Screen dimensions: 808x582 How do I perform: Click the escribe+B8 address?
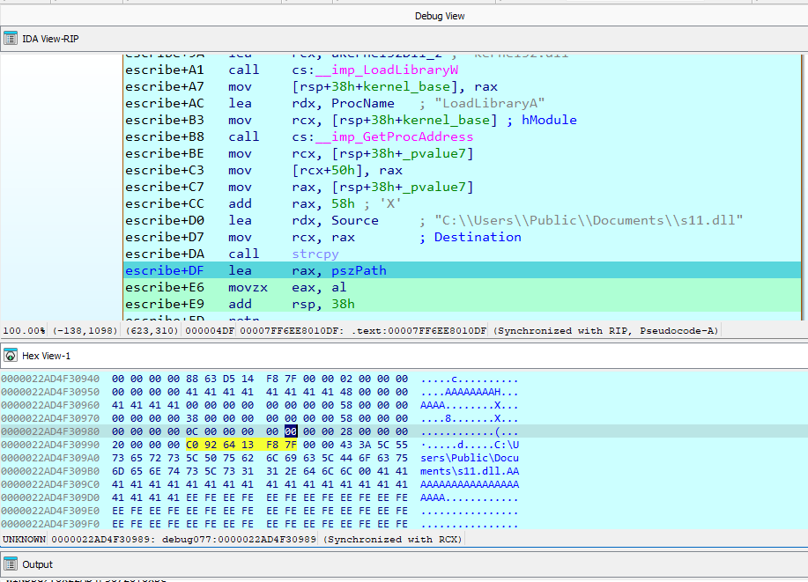tap(165, 136)
